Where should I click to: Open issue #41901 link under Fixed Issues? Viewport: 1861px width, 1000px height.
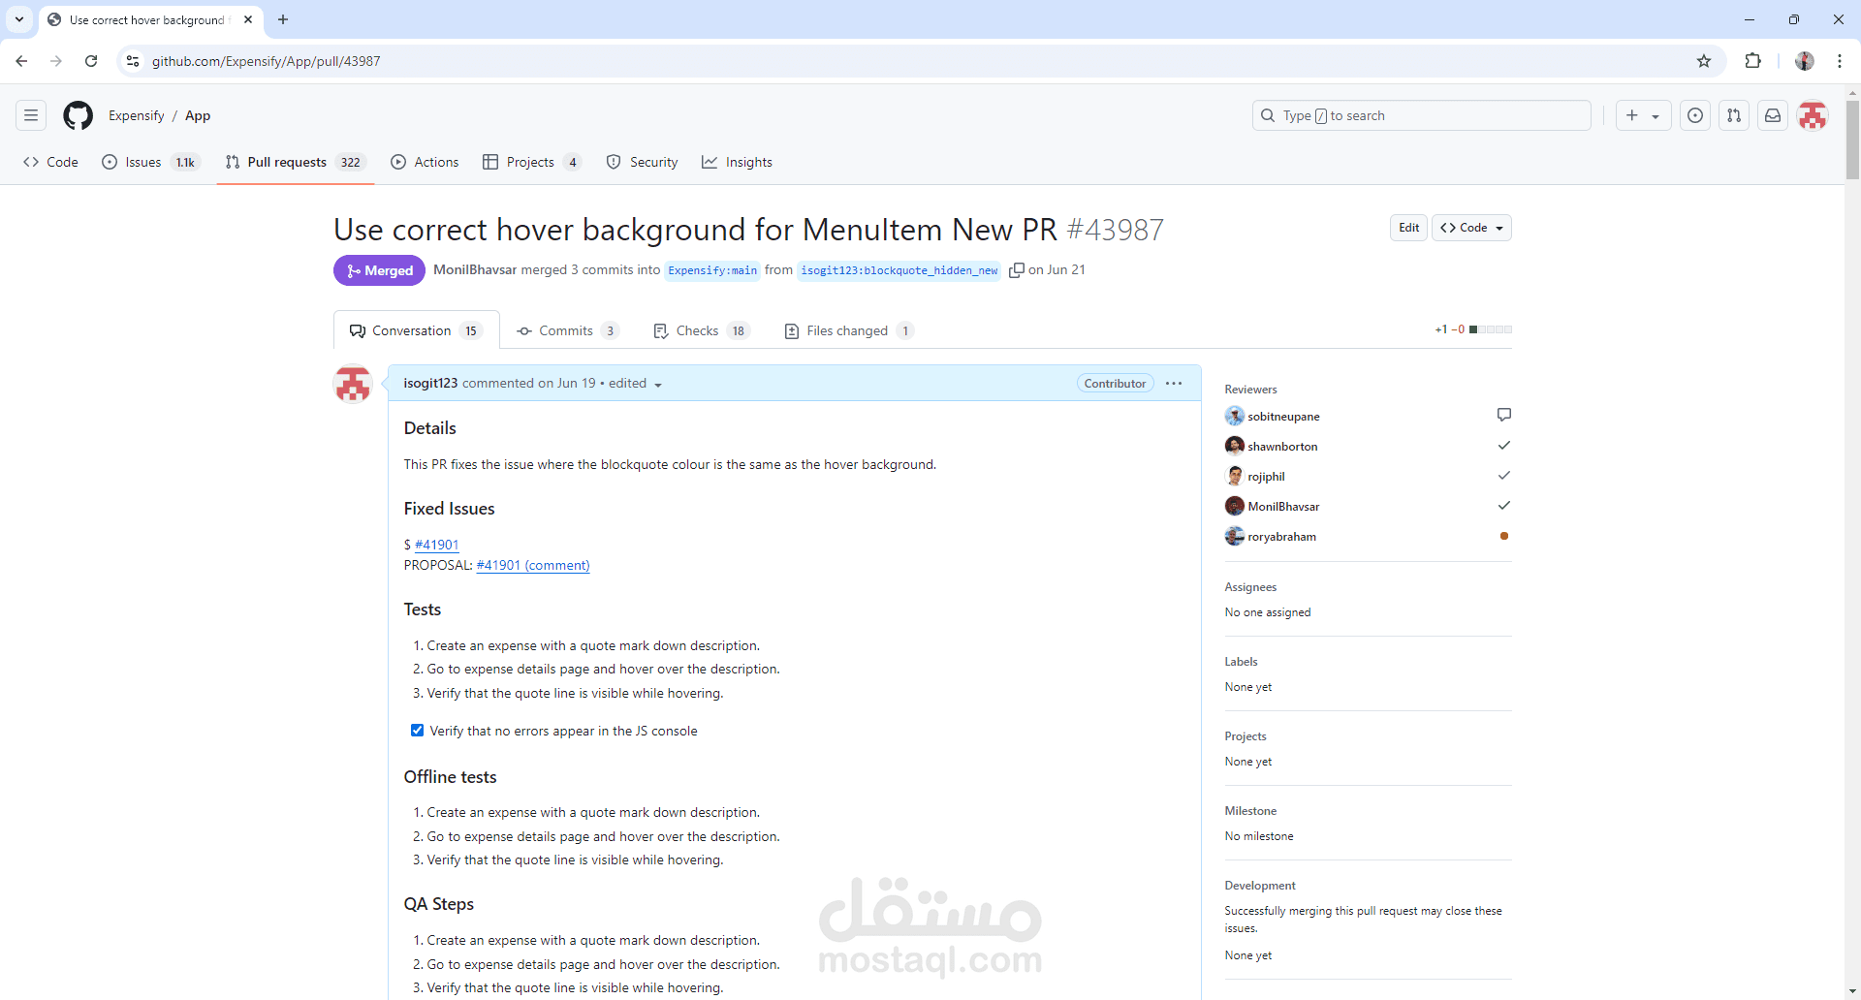tap(436, 545)
